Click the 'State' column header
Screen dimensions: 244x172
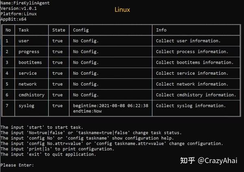point(59,30)
